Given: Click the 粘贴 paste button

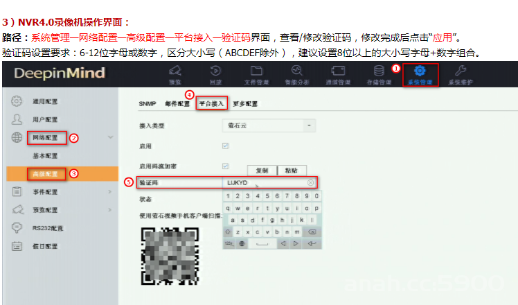Looking at the screenshot, I should click(292, 171).
